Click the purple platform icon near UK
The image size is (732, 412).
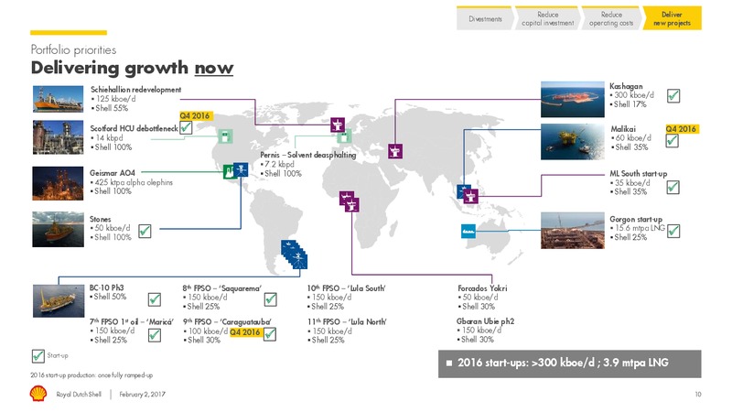pos(338,125)
